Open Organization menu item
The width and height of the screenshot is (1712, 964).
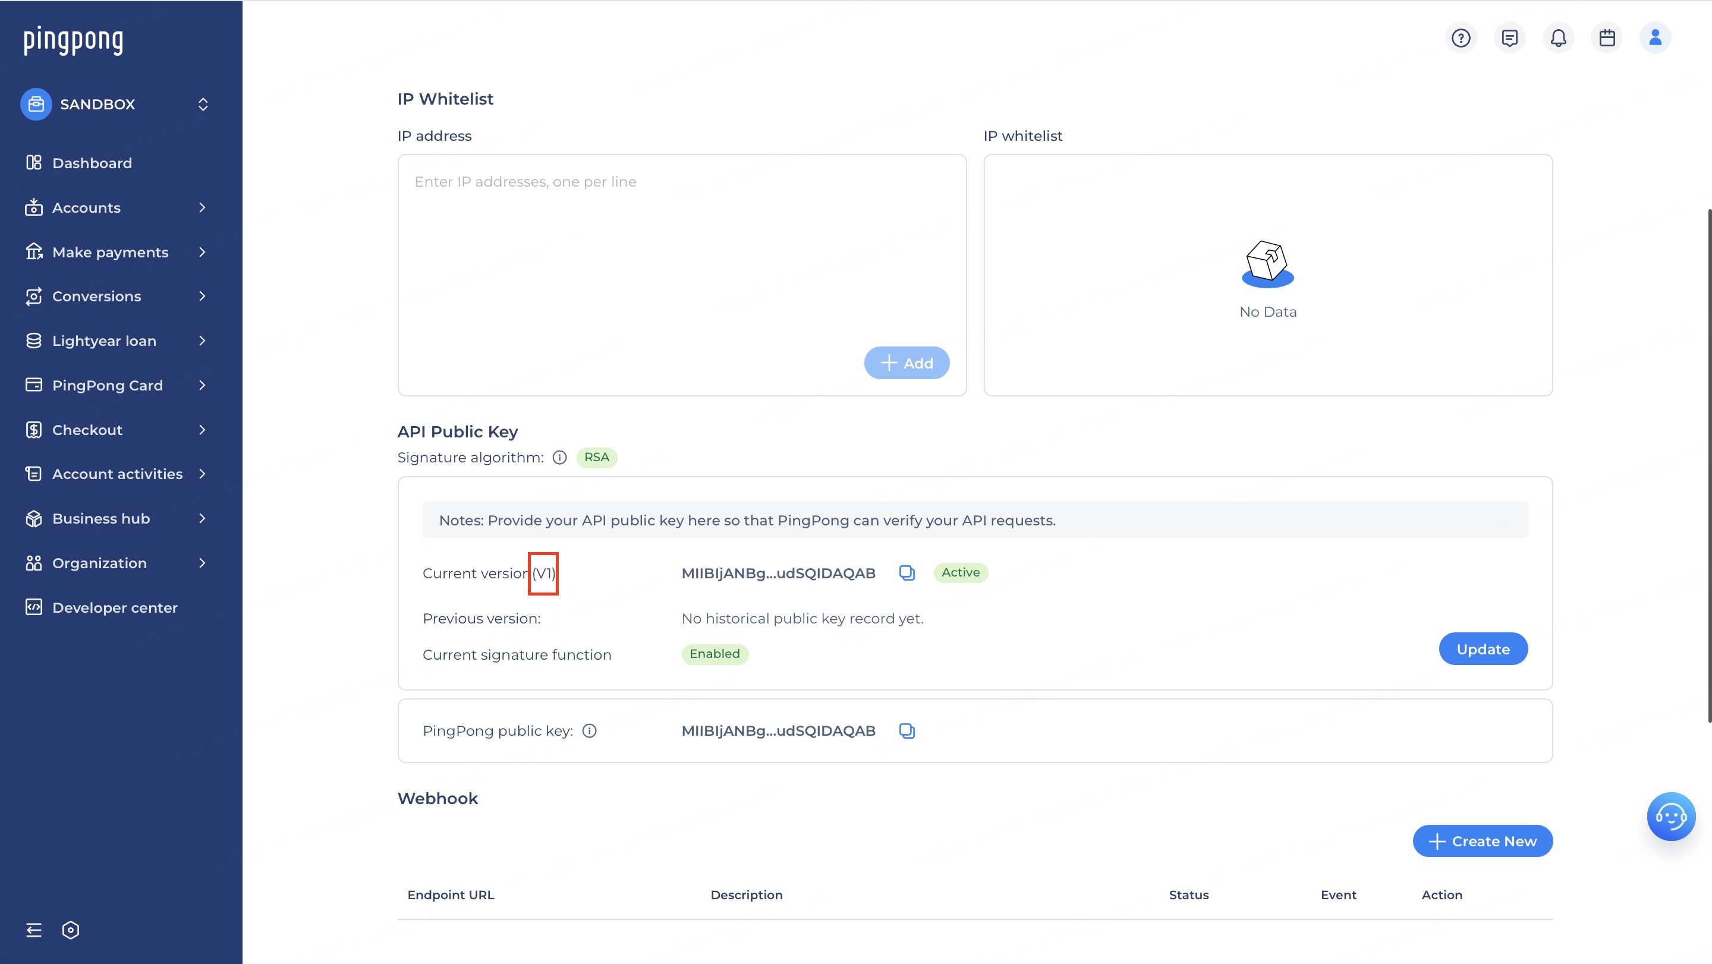tap(117, 563)
